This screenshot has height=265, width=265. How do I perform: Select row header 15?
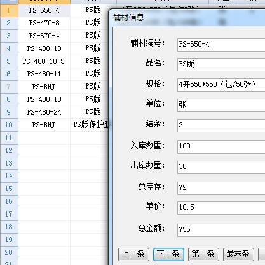pyautogui.click(x=9, y=189)
